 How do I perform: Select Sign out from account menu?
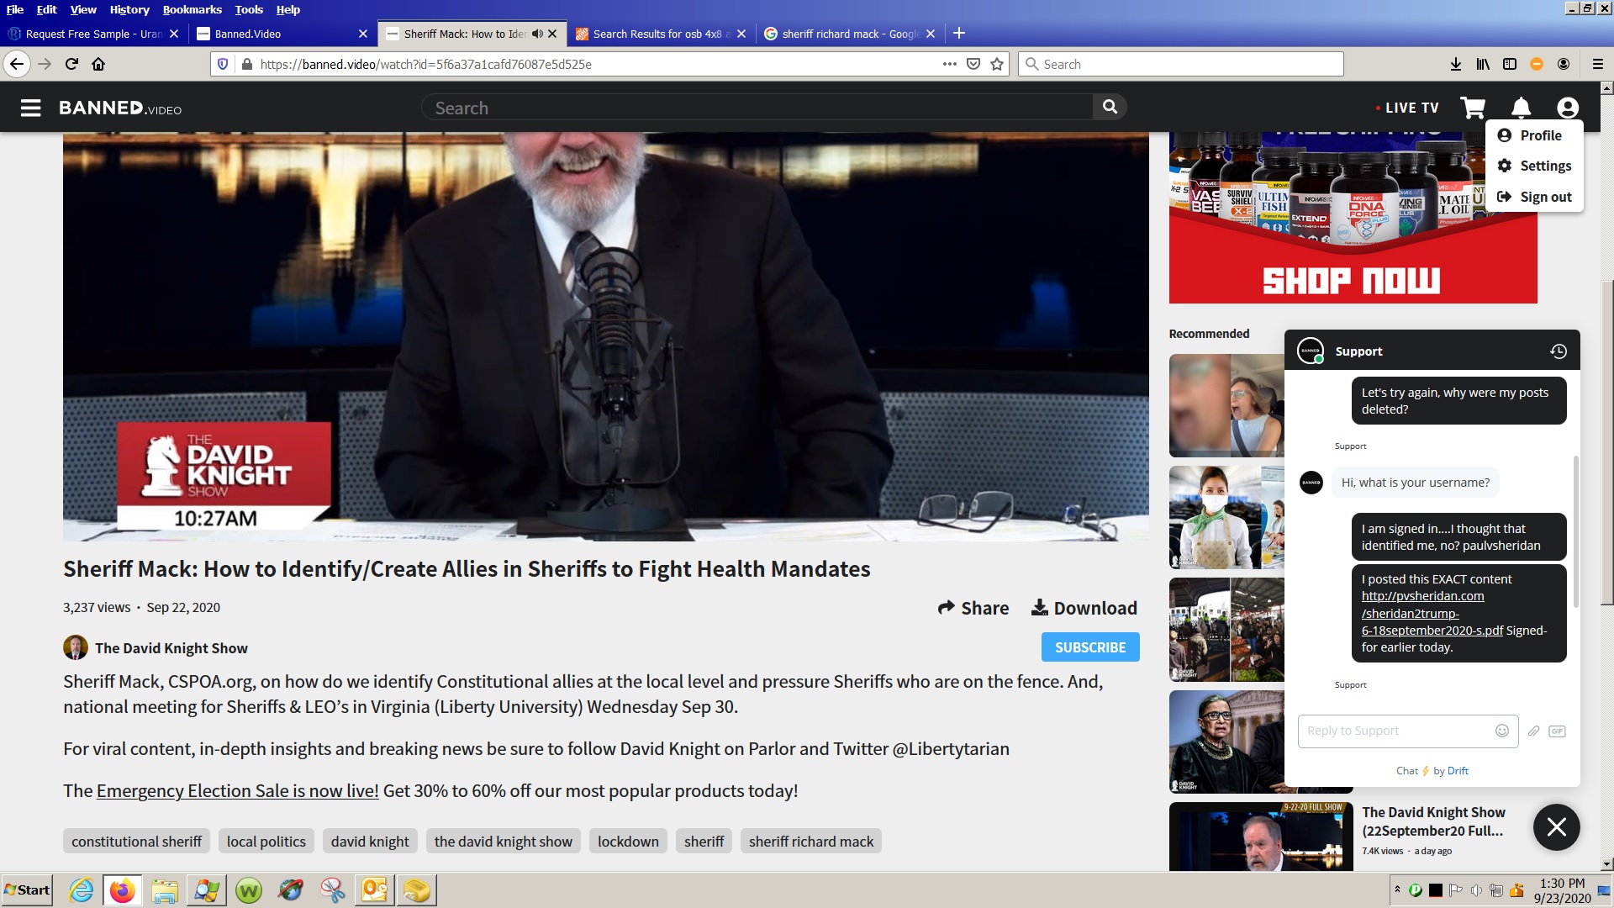coord(1535,197)
